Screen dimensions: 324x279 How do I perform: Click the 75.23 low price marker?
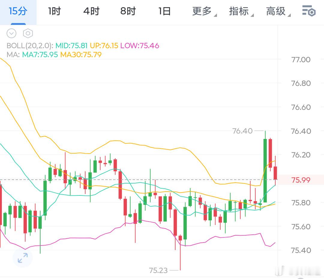click(x=158, y=270)
